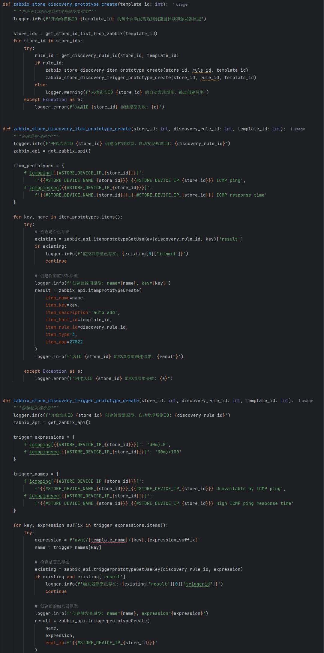The width and height of the screenshot is (324, 653).
Task: Click the logger.warning call line
Action: pos(127,92)
